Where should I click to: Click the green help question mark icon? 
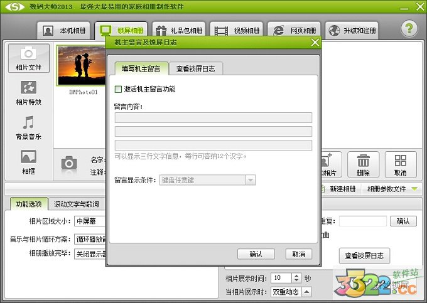[x=409, y=28]
